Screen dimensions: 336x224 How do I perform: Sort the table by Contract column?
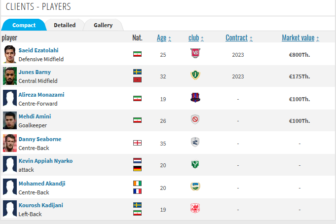click(x=237, y=38)
